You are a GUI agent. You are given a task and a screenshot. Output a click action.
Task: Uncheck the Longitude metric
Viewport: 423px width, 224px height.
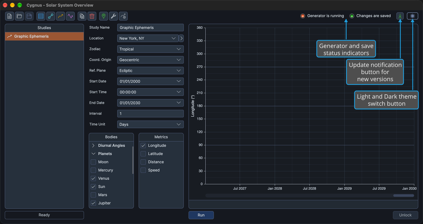[143, 146]
